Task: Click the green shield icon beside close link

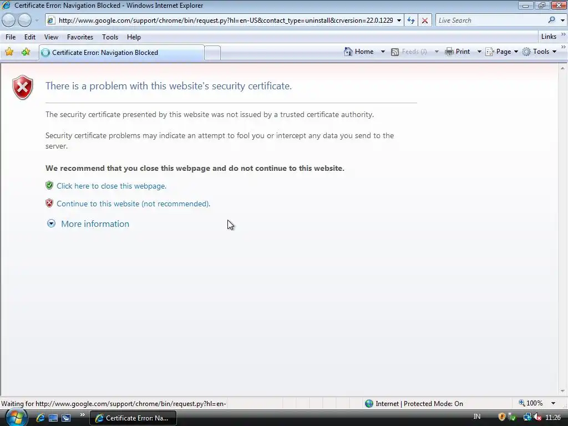Action: [x=49, y=185]
